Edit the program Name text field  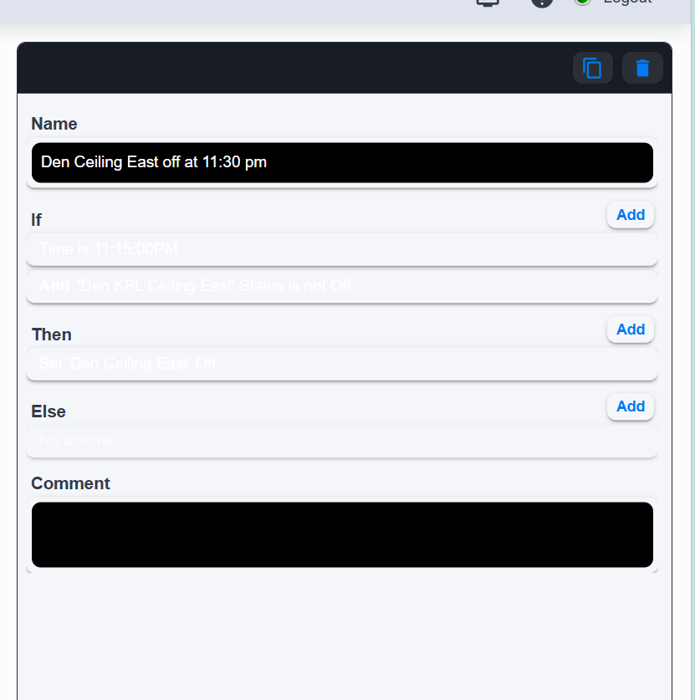[x=342, y=162]
